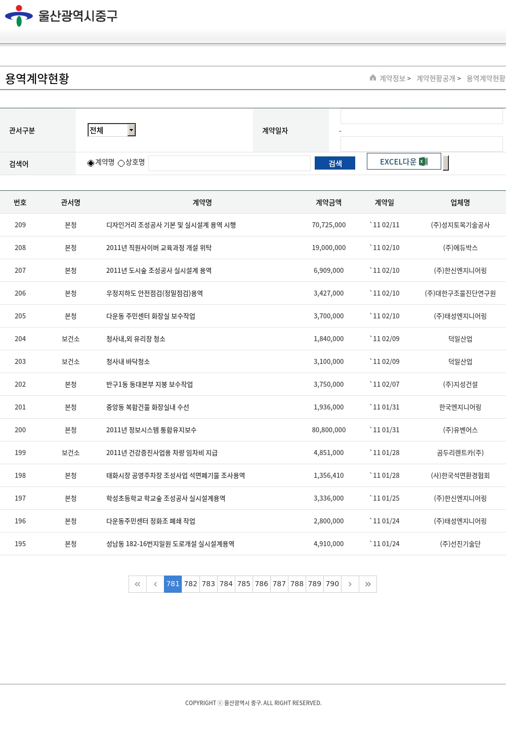Screen dimensions: 506x735
Task: Select page 785 in pagination
Action: tap(244, 584)
